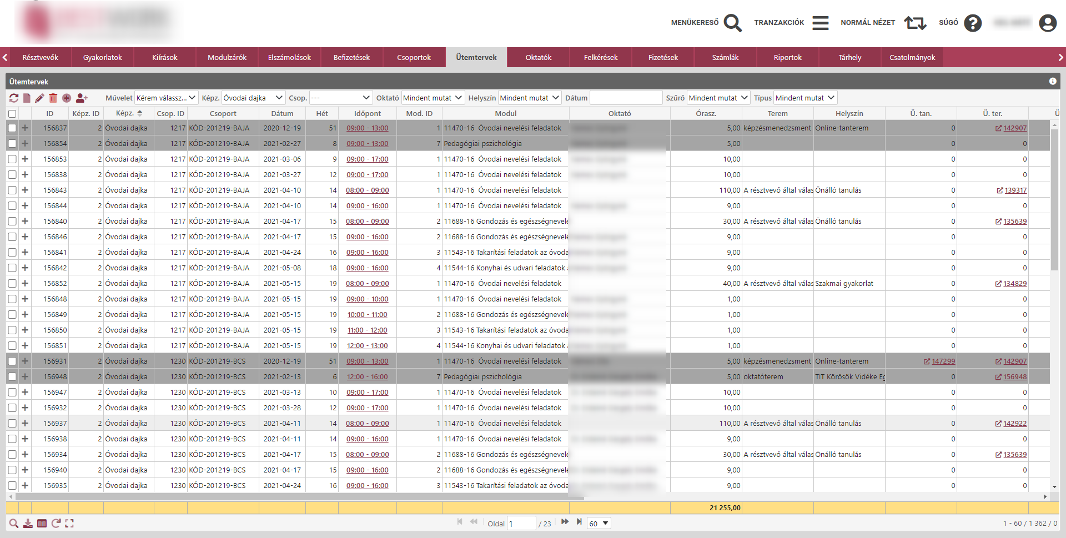Image resolution: width=1066 pixels, height=538 pixels.
Task: Select the checkbox for row ID 156947
Action: (12, 393)
